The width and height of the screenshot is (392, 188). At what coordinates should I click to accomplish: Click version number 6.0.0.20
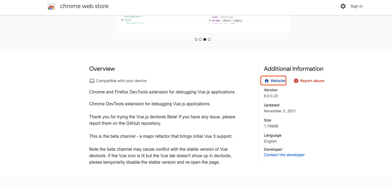271,96
